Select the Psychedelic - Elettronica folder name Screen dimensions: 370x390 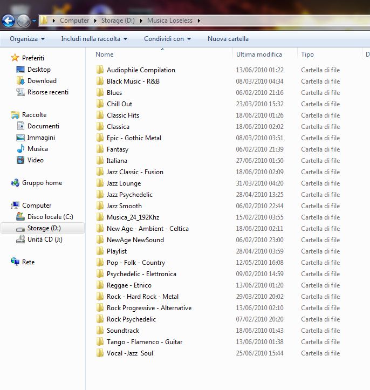(141, 274)
